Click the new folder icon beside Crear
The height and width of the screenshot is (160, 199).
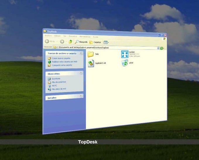[49, 59]
